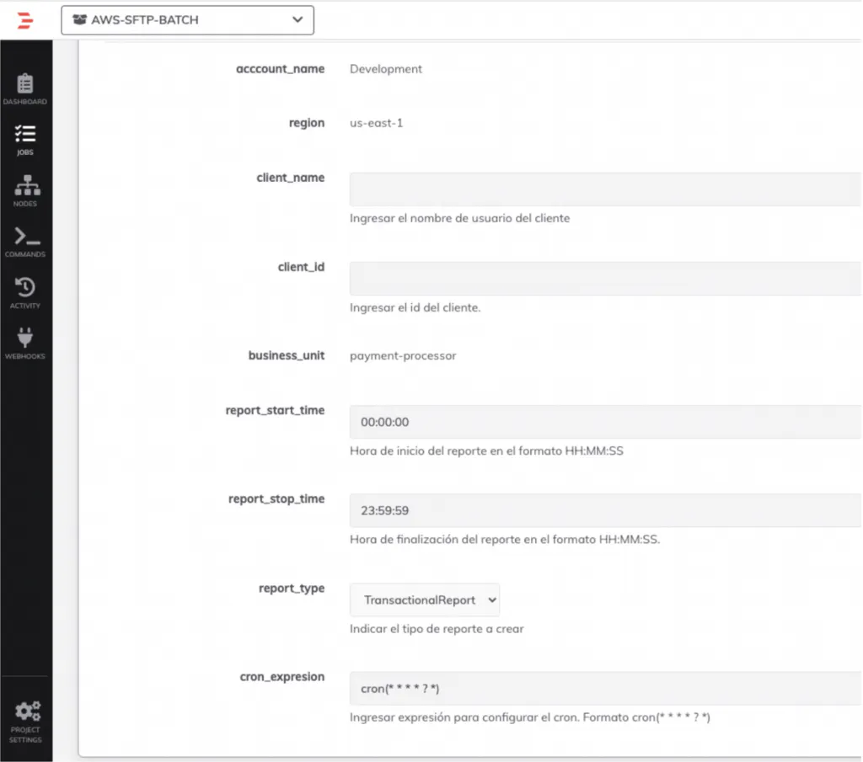Open the Nodes hierarchy icon
Viewport: 863px width, 762px height.
click(x=25, y=186)
